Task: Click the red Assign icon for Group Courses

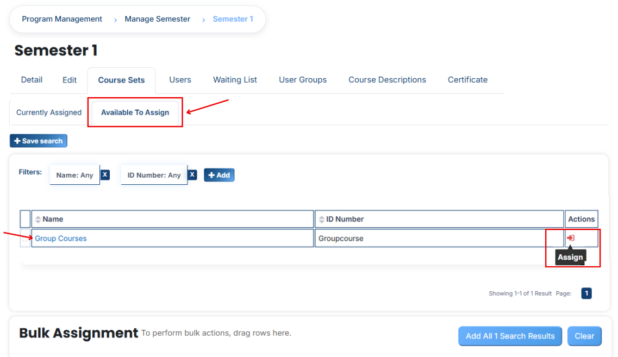Action: (570, 238)
